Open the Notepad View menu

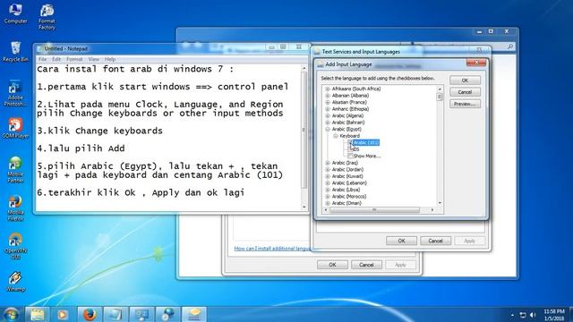click(93, 59)
